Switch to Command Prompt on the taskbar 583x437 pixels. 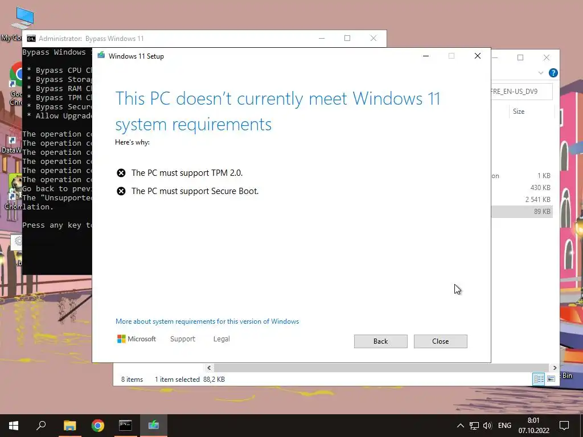coord(125,426)
